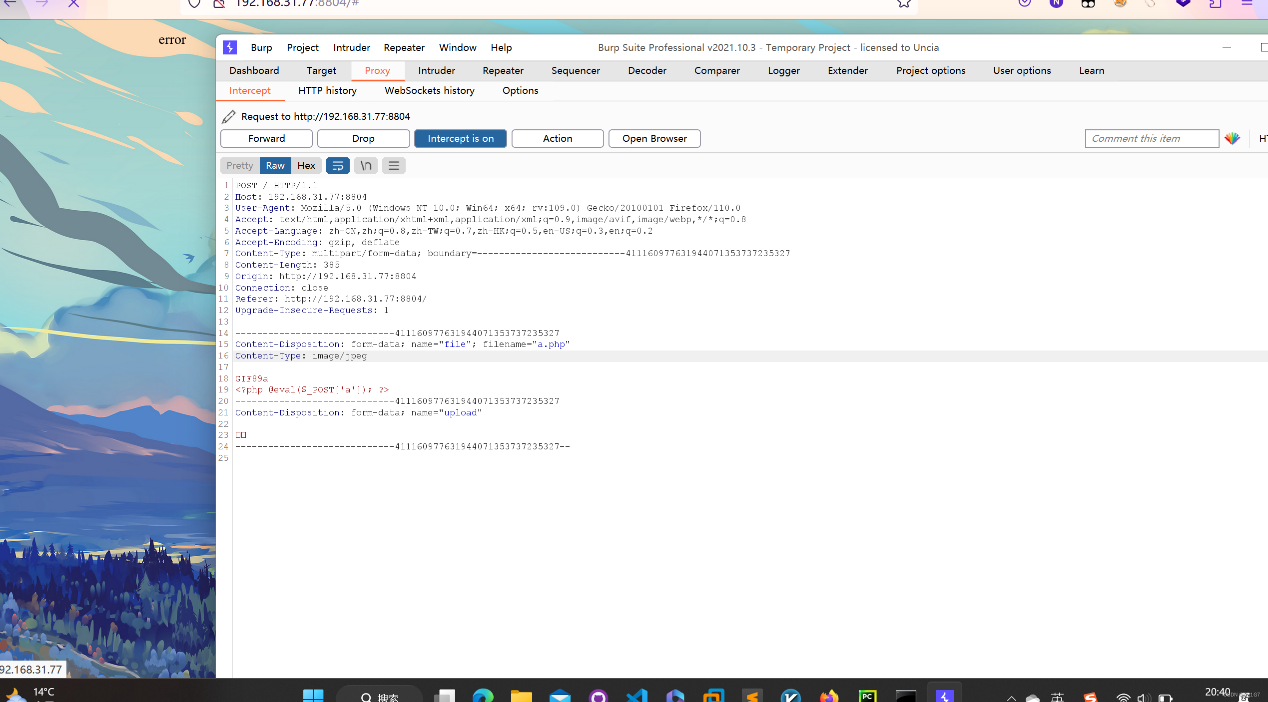This screenshot has height=702, width=1268.
Task: Open the Extender tab
Action: click(x=848, y=71)
